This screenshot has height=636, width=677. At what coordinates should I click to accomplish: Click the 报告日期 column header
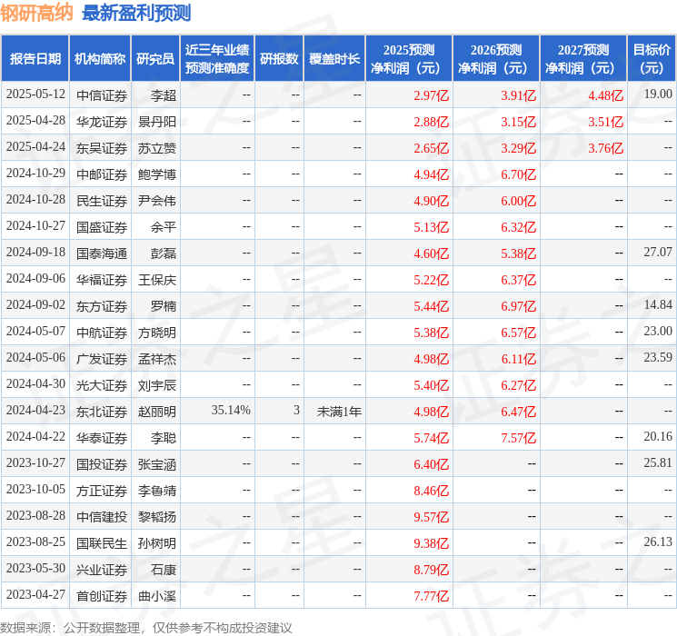[x=35, y=59]
